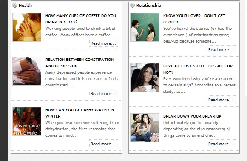Click the Relationship section book icon
Image resolution: width=247 pixels, height=161 pixels.
(x=132, y=6)
